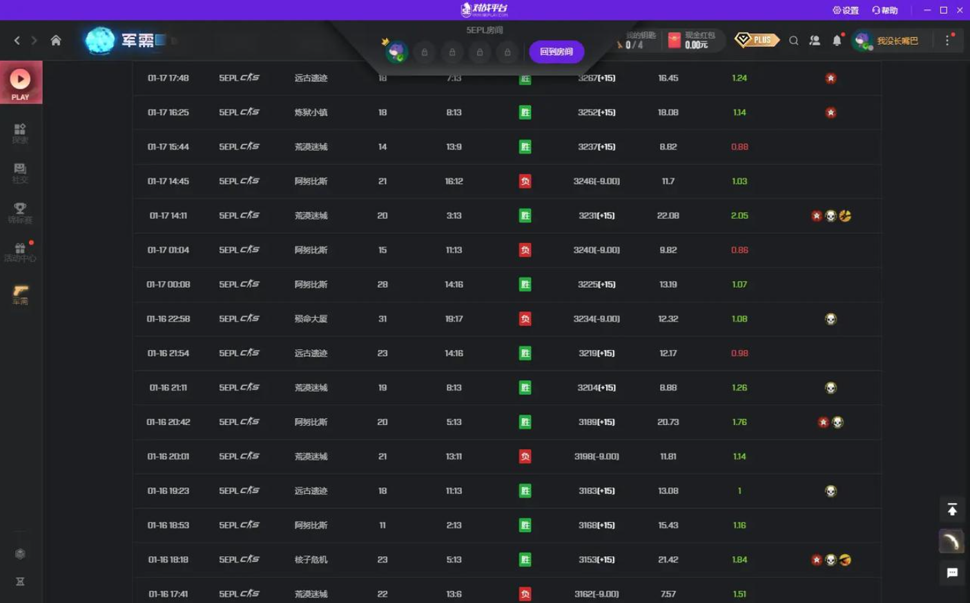970x603 pixels.
Task: Click the first locked party slot
Action: (425, 52)
